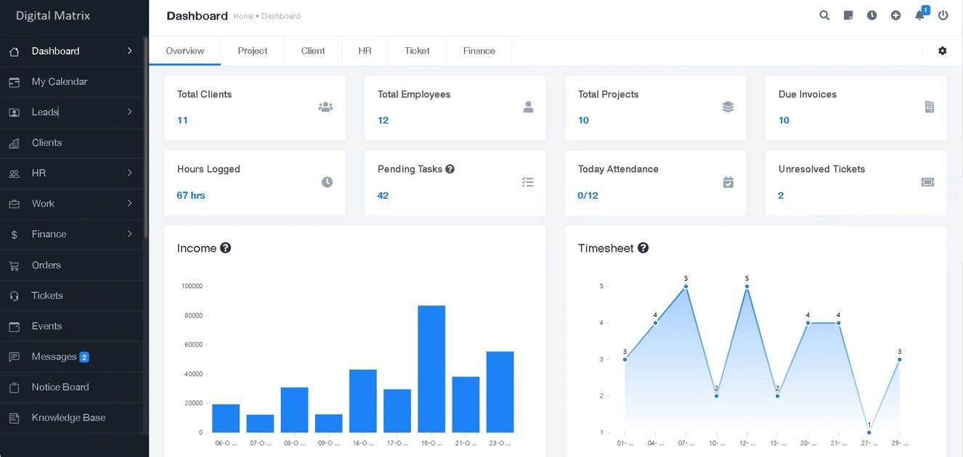Open the search icon in header
Image resolution: width=963 pixels, height=457 pixels.
click(824, 15)
